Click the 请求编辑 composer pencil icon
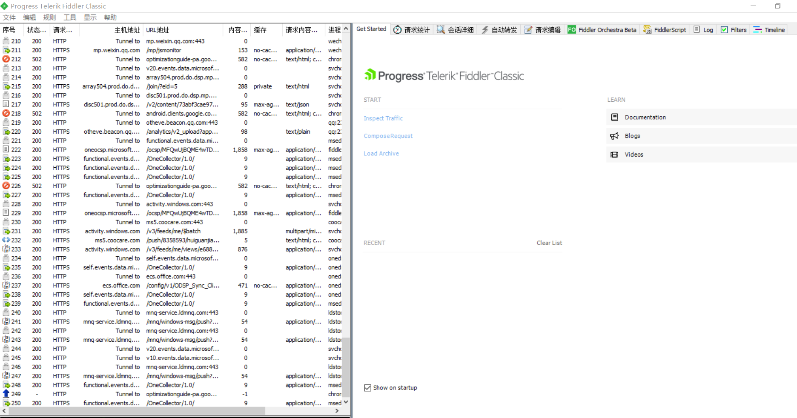 (x=528, y=30)
